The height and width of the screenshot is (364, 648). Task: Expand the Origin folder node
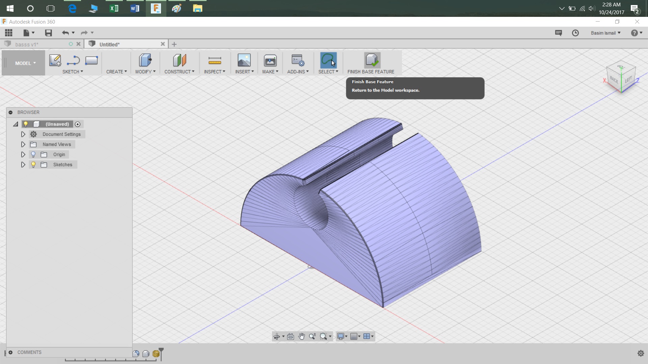pyautogui.click(x=23, y=154)
